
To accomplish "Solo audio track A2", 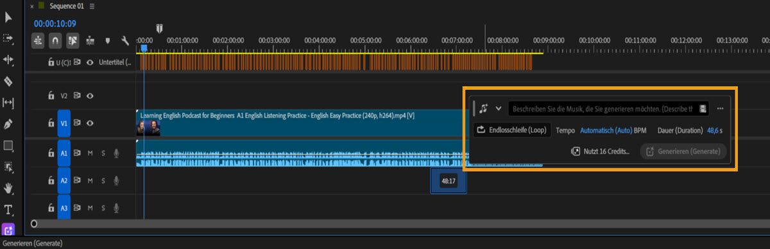I will tap(103, 181).
